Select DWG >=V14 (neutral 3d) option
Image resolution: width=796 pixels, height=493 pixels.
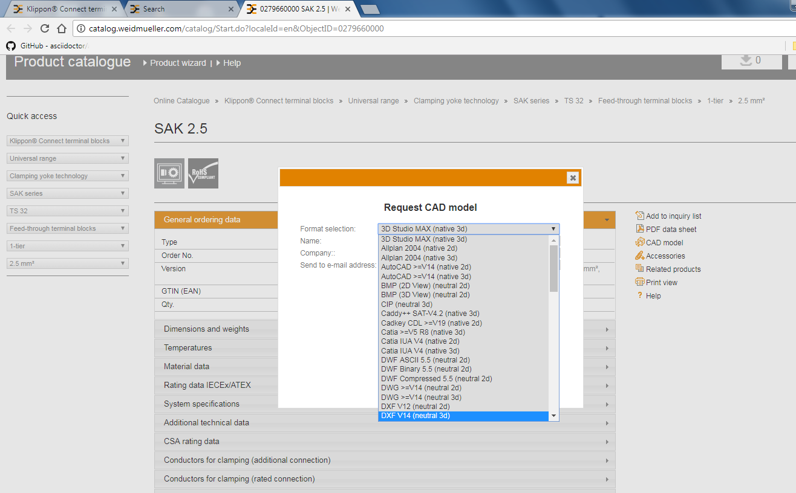pos(463,398)
